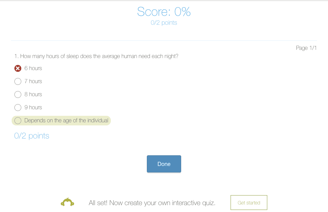
Task: Click the Done button
Action: tap(164, 164)
